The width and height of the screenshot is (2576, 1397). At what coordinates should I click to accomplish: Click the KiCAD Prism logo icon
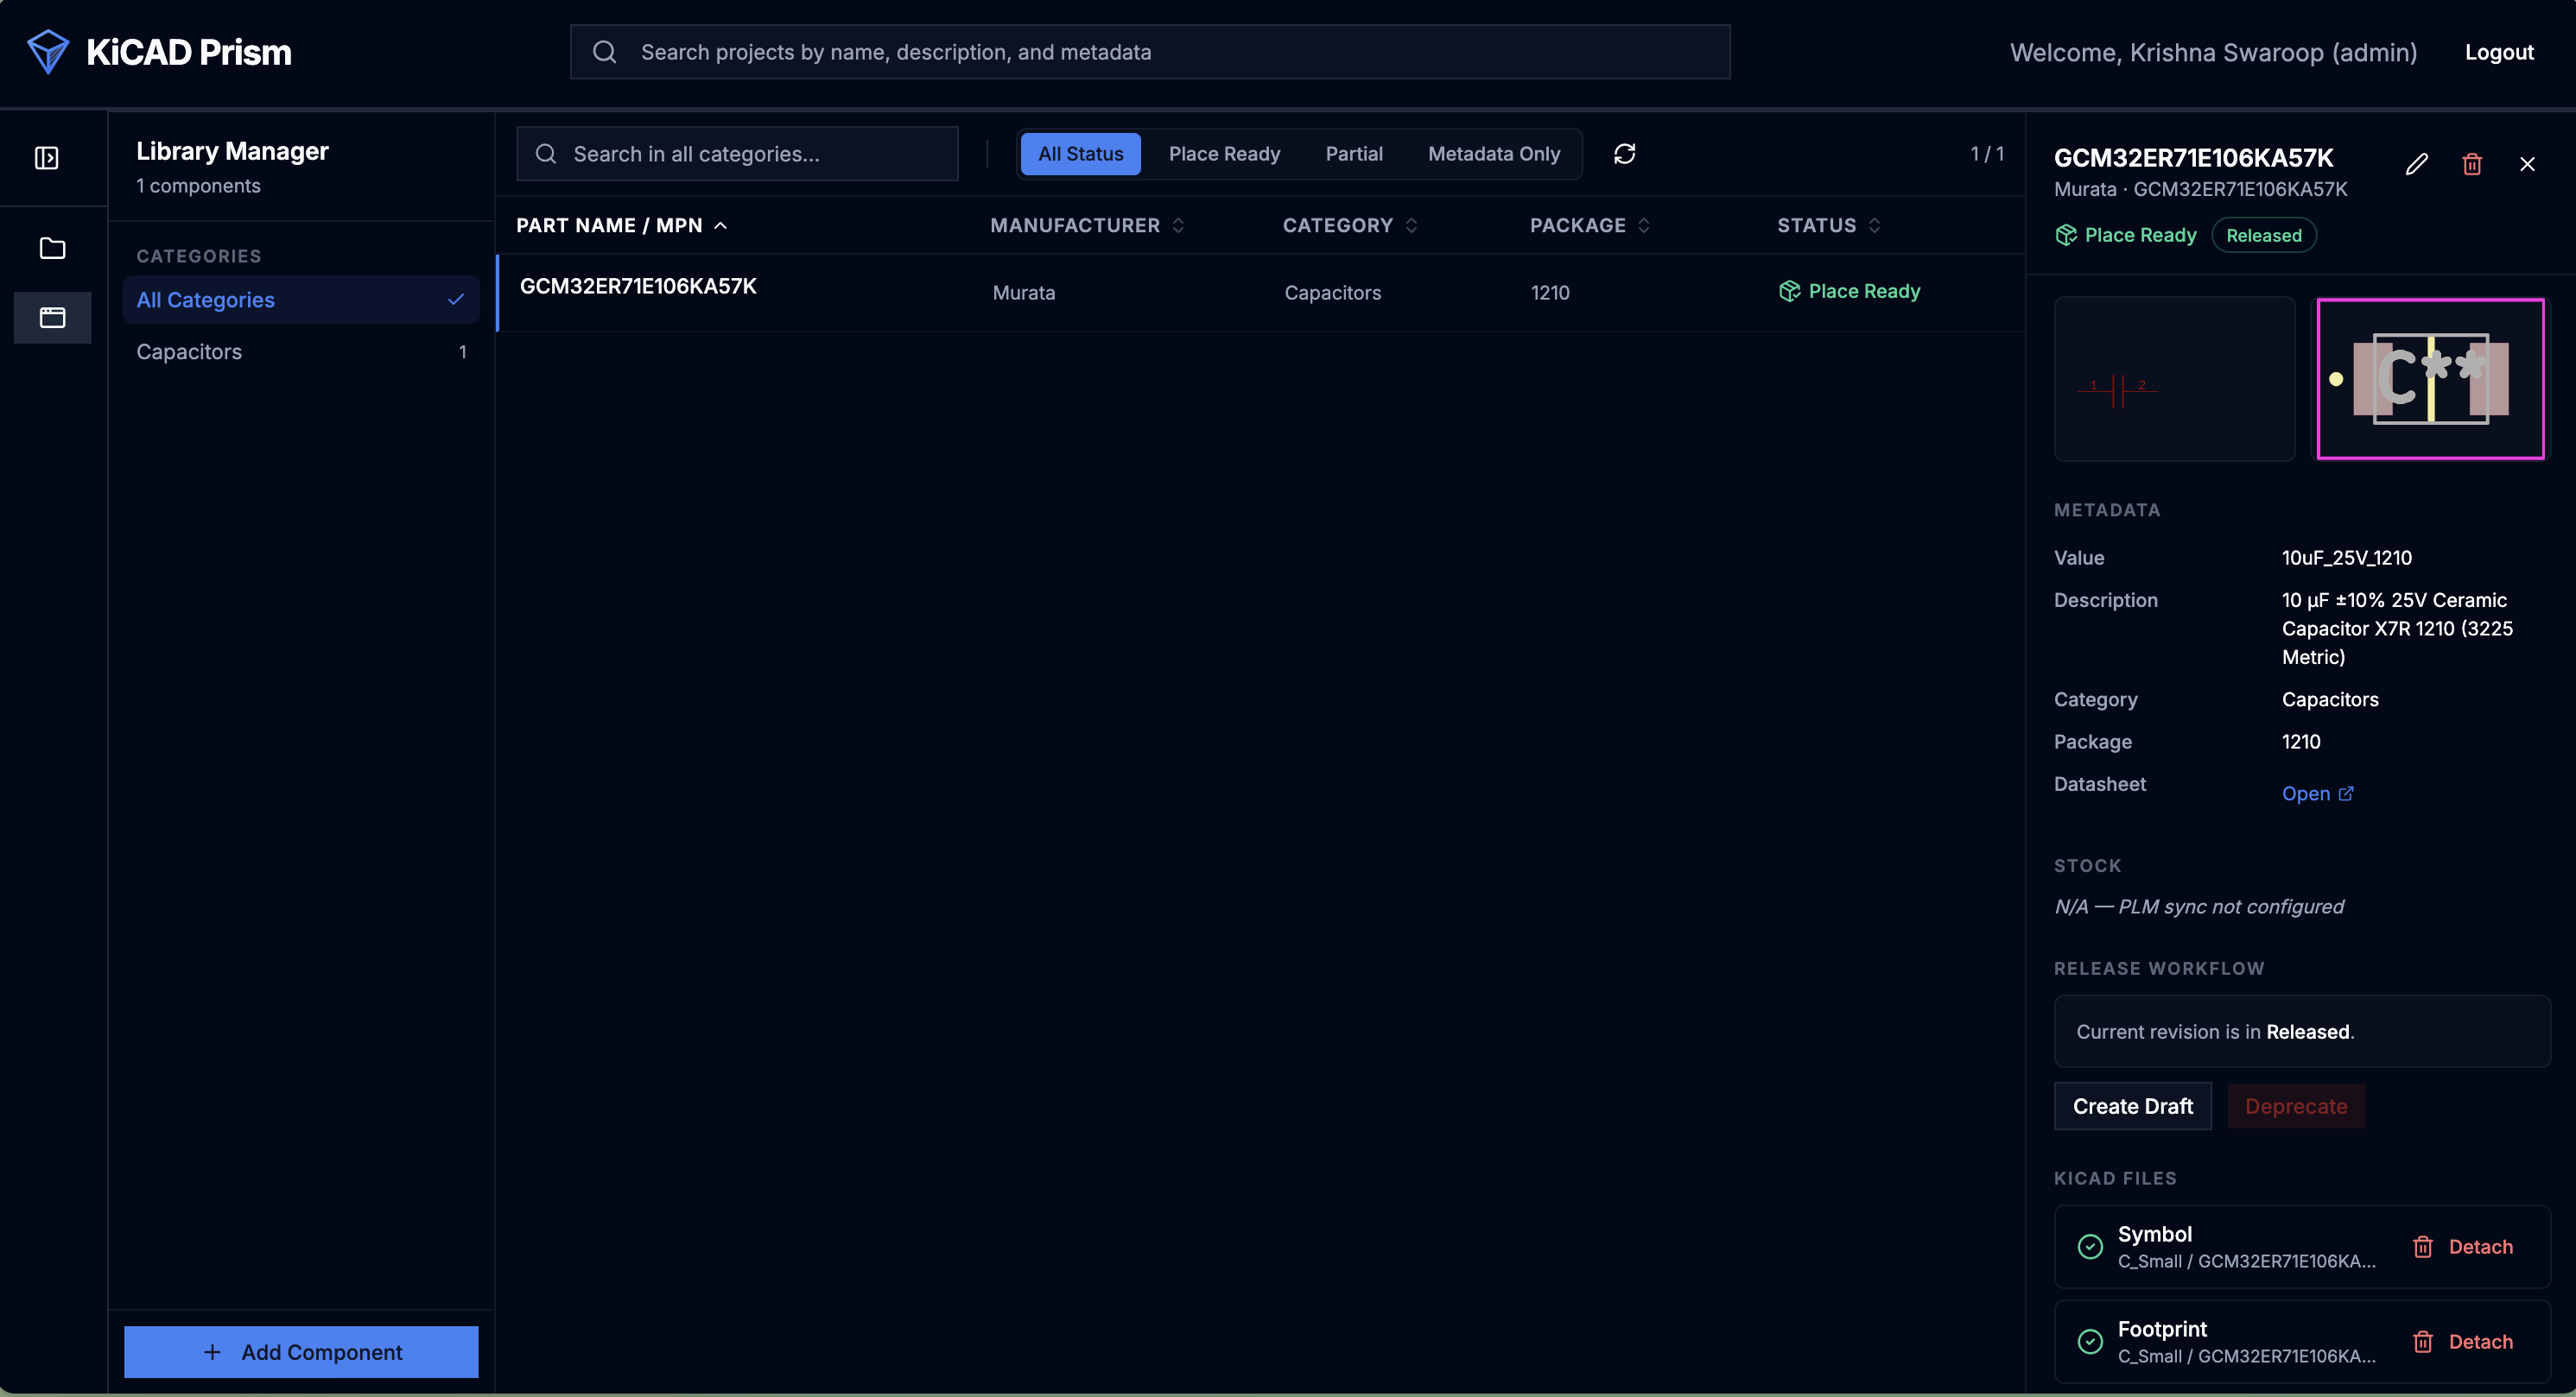click(47, 52)
